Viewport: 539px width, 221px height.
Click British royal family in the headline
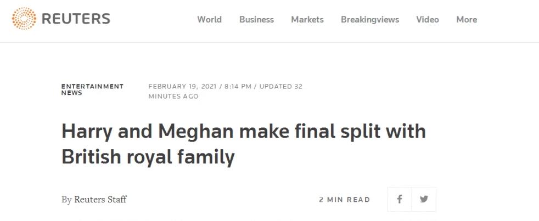(148, 157)
